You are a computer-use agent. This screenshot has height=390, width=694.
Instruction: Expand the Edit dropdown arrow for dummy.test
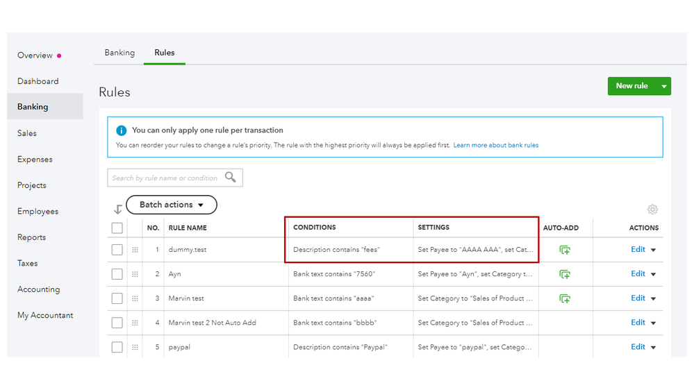[x=654, y=250]
